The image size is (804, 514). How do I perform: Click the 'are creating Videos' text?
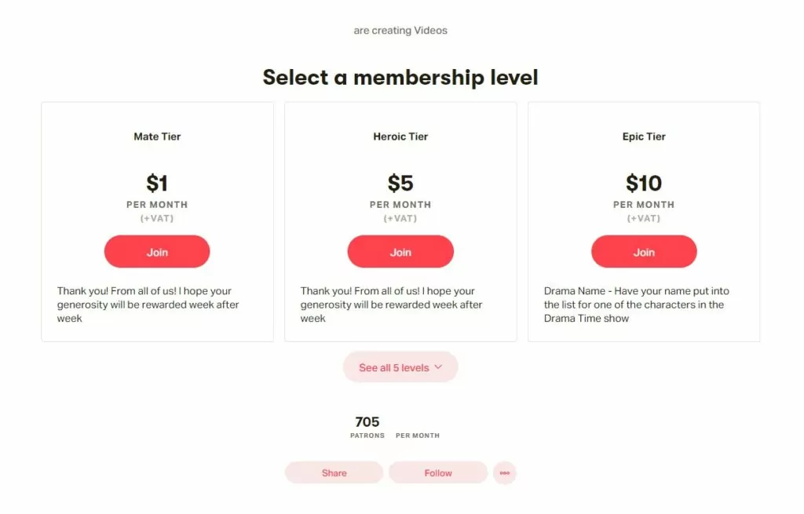pos(400,31)
